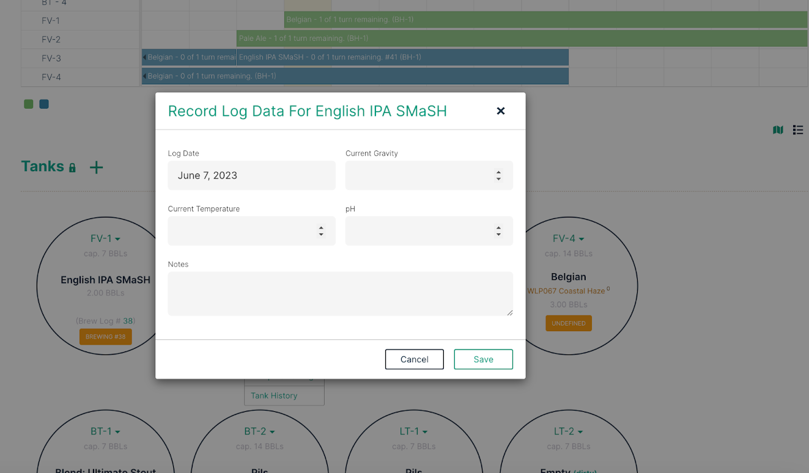Switch to map view icon

(x=778, y=130)
